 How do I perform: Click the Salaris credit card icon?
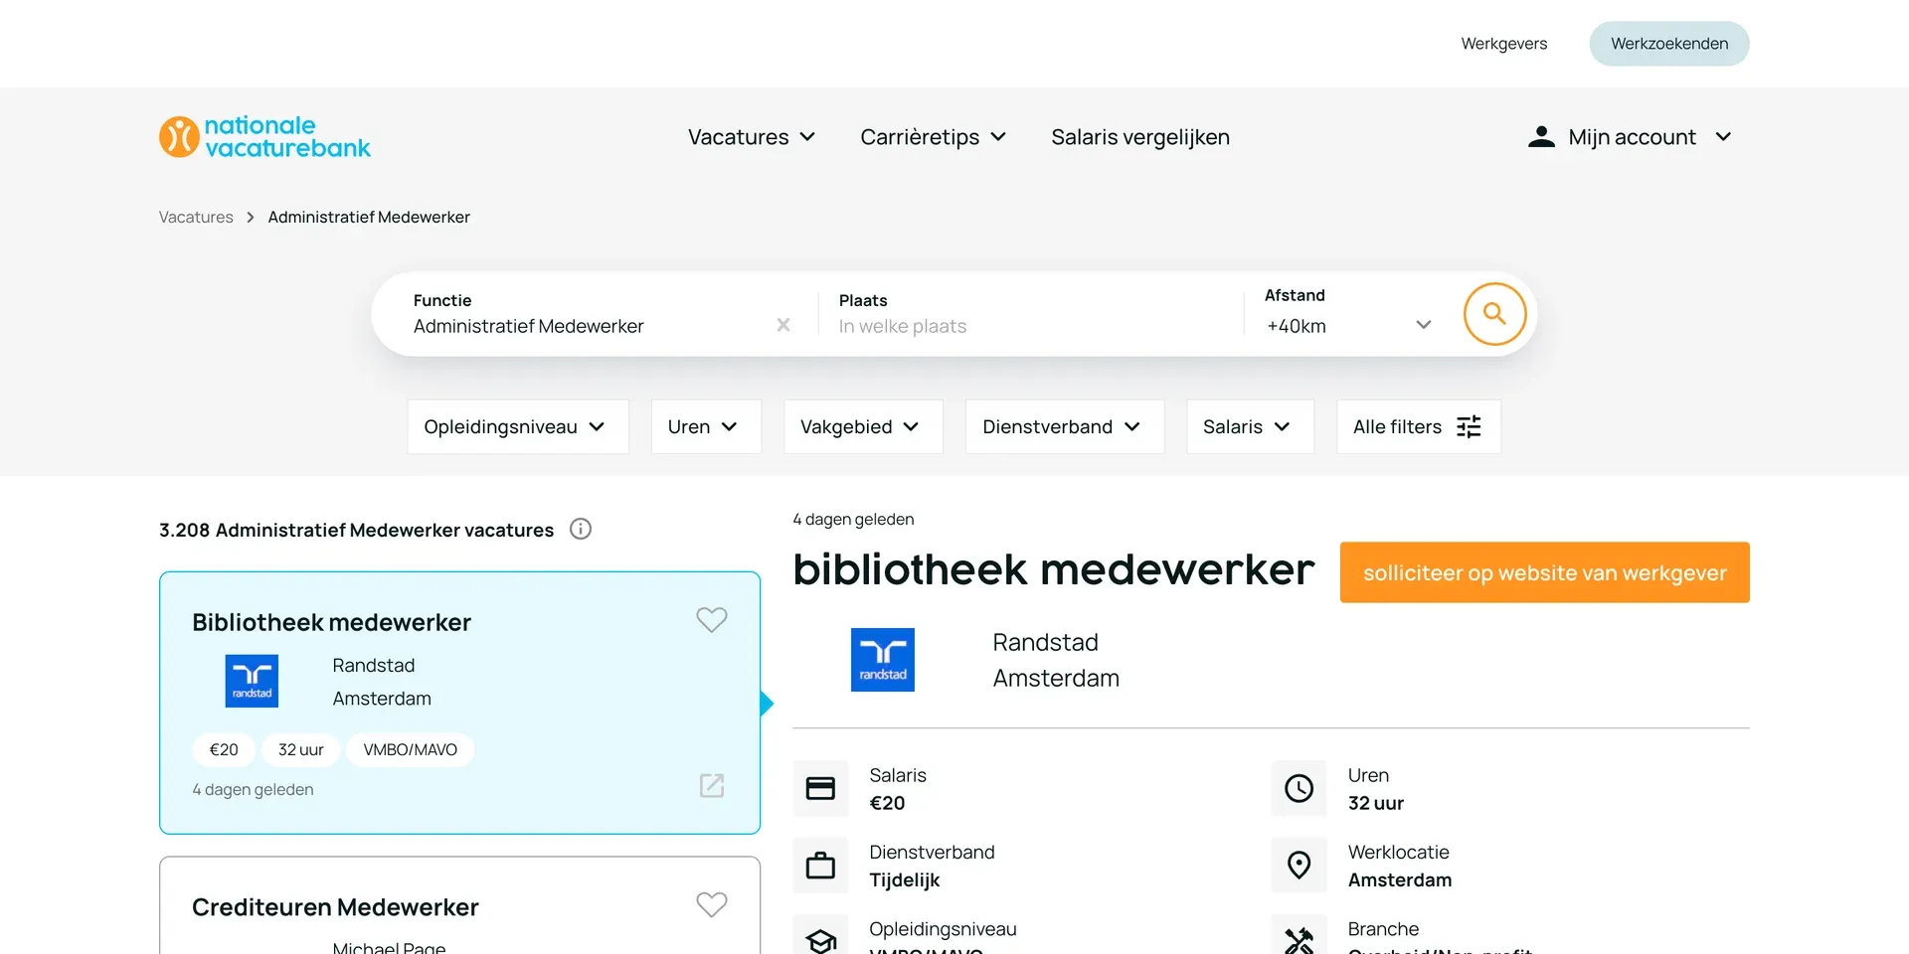[820, 788]
